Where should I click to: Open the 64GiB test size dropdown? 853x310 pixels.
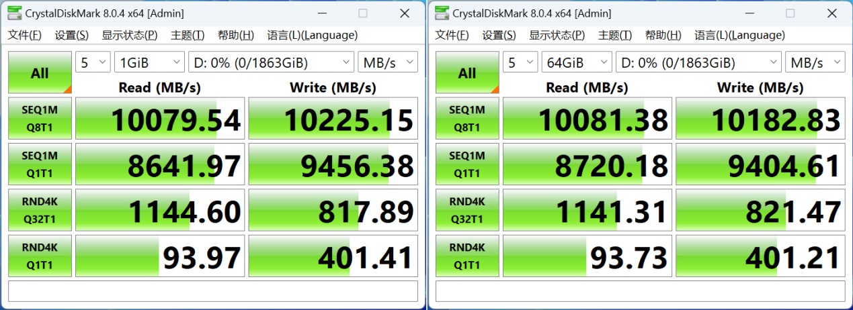point(577,63)
